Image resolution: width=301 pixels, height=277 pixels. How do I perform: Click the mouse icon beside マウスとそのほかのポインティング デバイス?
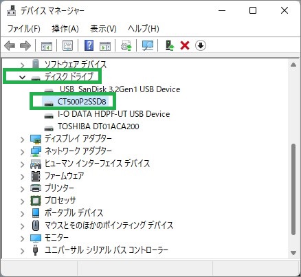click(x=36, y=225)
